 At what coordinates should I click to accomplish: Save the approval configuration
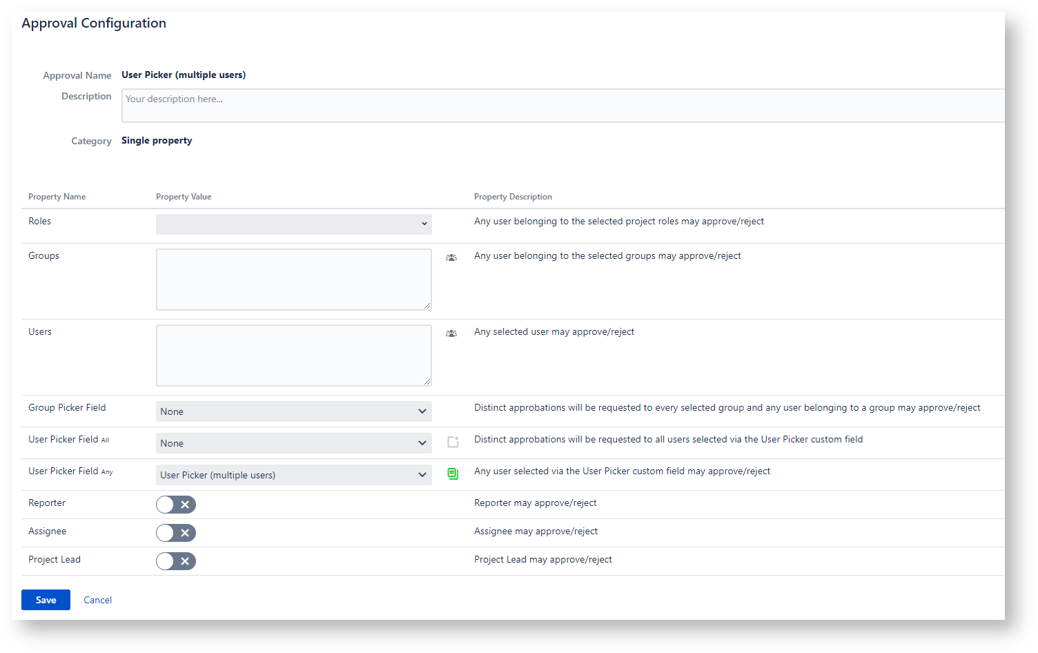click(46, 600)
